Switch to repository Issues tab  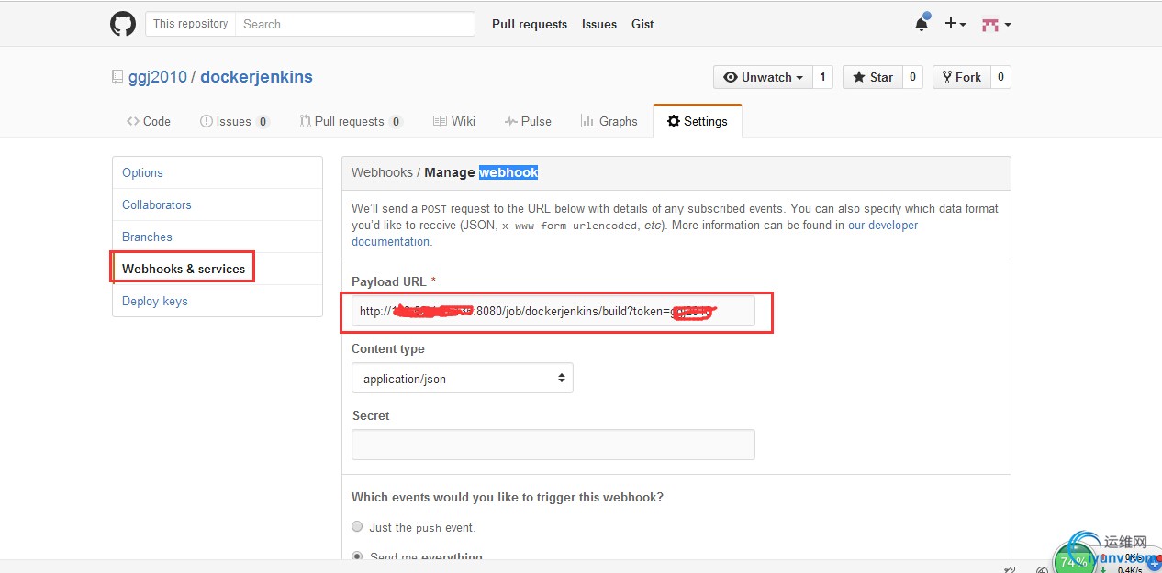coord(234,121)
